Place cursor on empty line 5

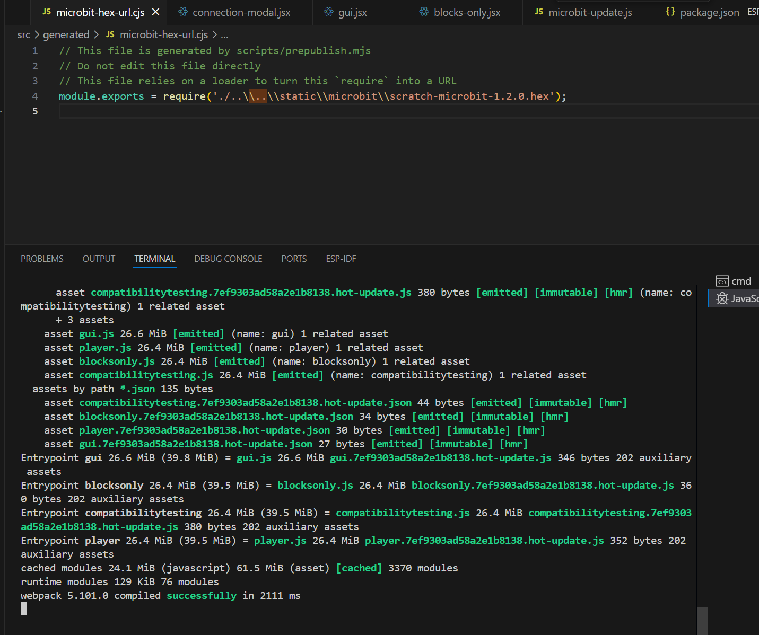coord(408,111)
